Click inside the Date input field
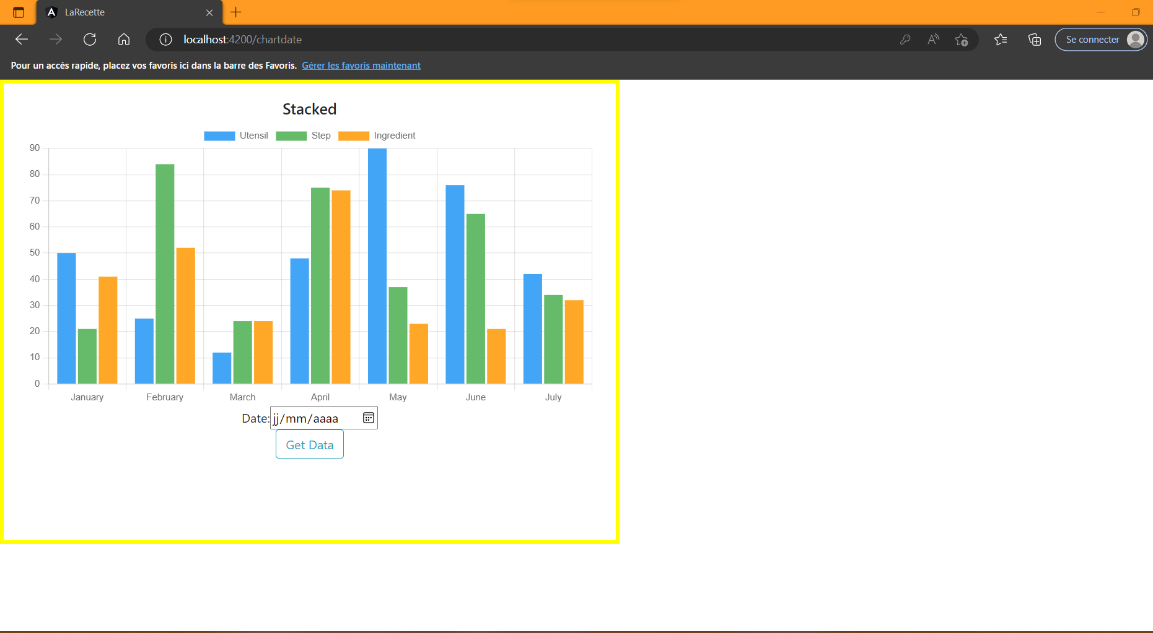 click(x=313, y=418)
